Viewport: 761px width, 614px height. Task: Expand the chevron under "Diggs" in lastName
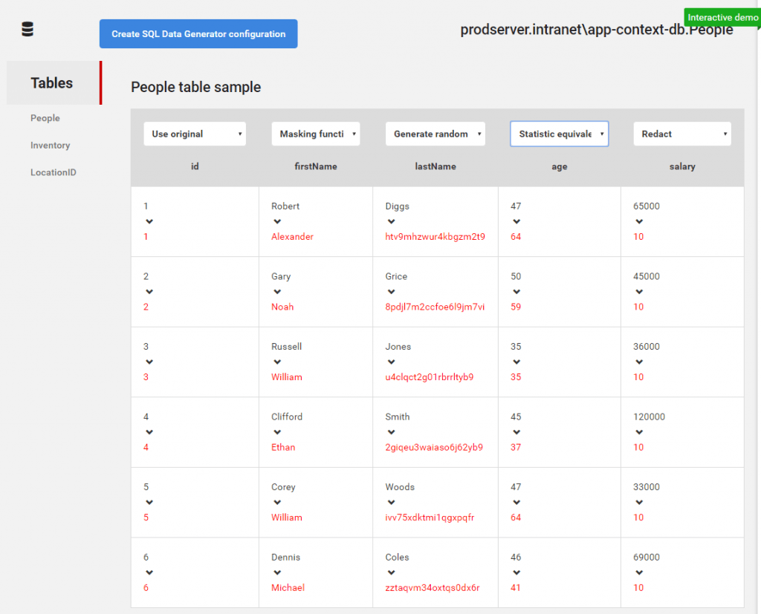[391, 221]
